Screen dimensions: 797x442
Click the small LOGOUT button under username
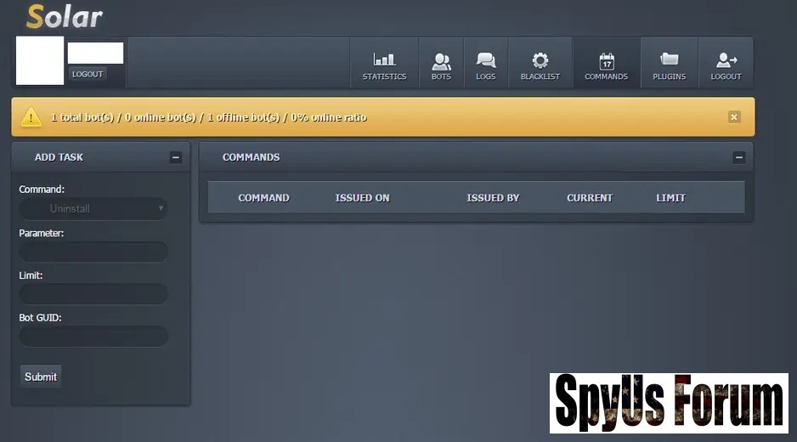coord(87,74)
